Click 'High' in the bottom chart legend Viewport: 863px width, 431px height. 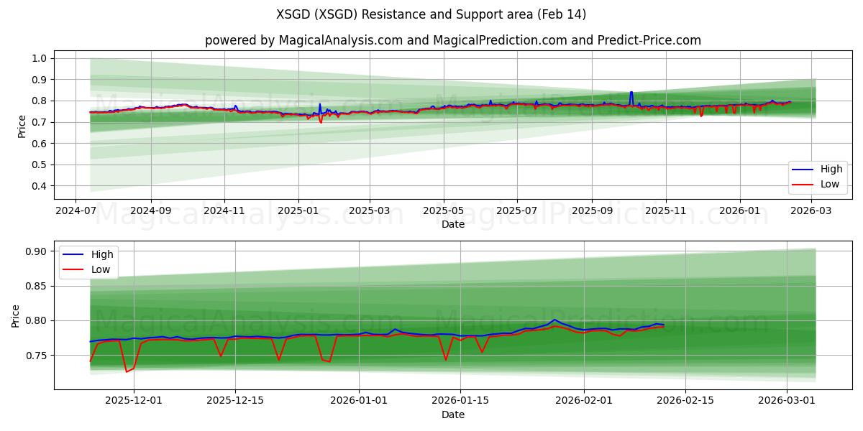[102, 254]
